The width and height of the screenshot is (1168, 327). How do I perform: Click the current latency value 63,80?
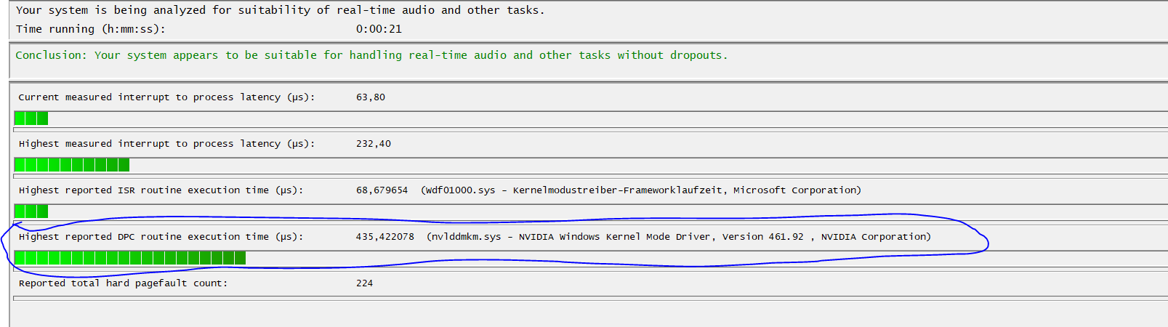tap(371, 97)
